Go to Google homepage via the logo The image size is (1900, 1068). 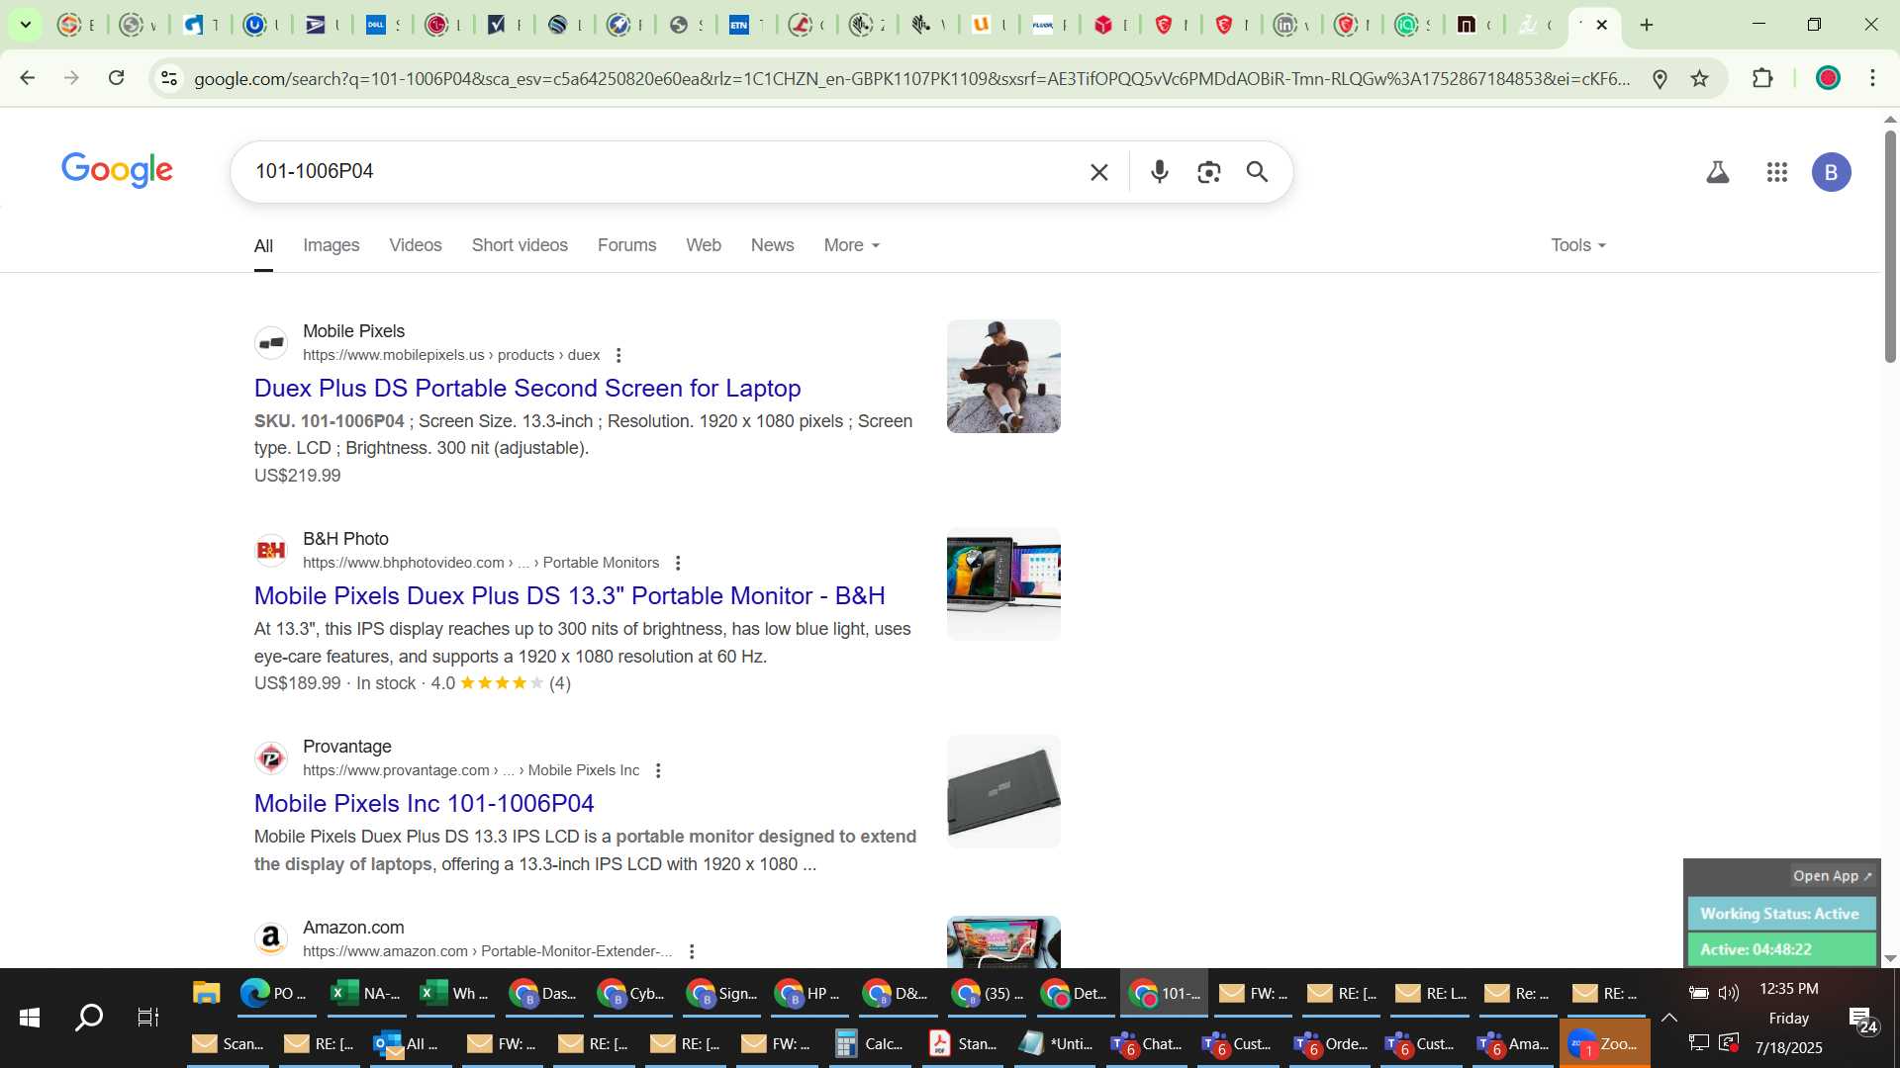pos(117,170)
